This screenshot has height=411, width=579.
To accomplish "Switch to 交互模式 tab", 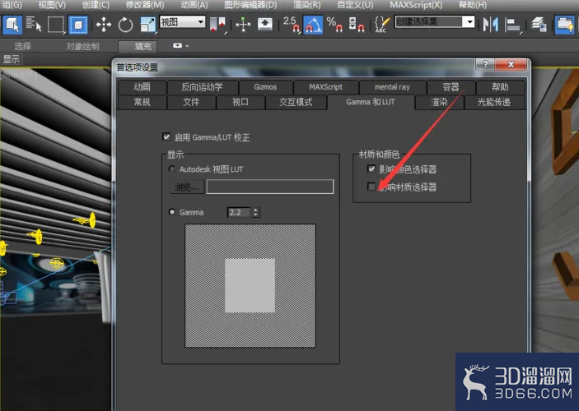I will tap(296, 102).
